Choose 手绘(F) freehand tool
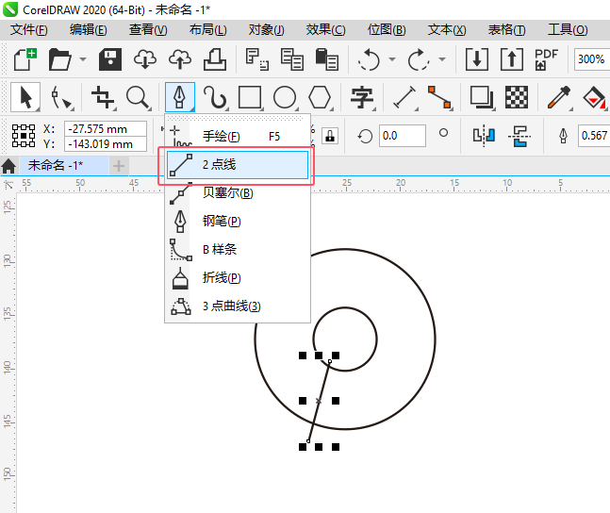 pyautogui.click(x=238, y=136)
